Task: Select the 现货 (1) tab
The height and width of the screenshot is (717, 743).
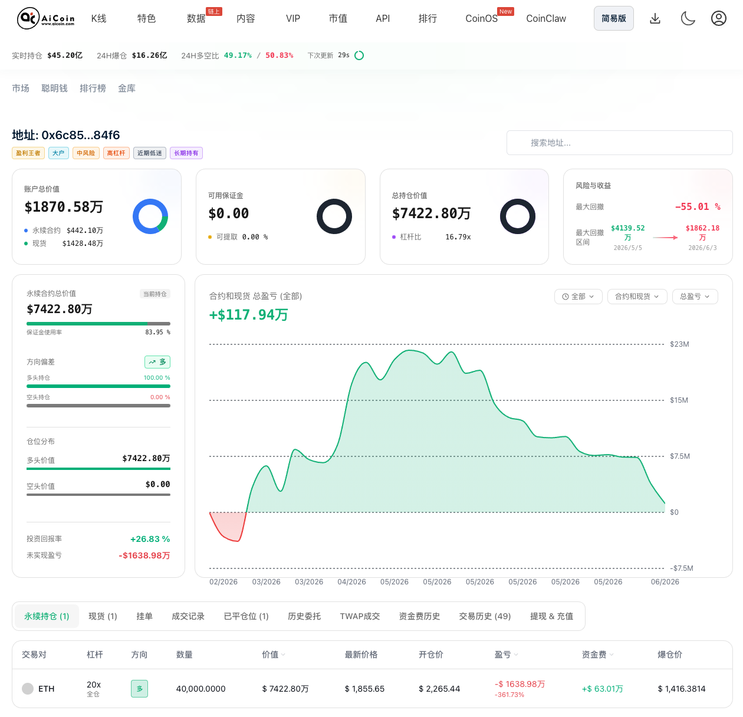Action: coord(103,616)
